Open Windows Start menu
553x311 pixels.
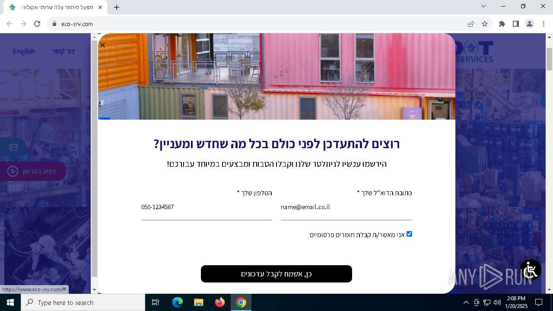coord(10,302)
